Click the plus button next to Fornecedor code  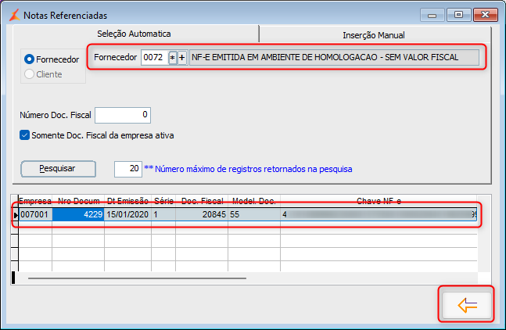[x=182, y=58]
